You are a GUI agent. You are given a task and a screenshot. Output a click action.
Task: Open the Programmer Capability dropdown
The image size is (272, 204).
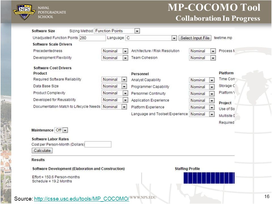[202, 87]
